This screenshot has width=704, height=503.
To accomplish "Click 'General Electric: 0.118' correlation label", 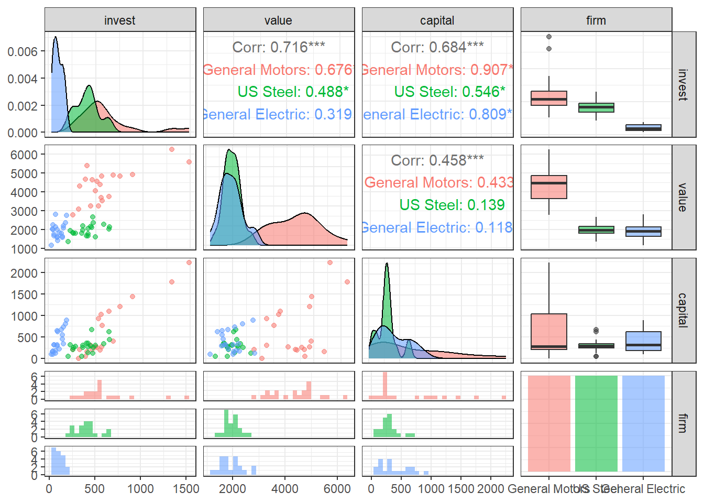I will [437, 227].
